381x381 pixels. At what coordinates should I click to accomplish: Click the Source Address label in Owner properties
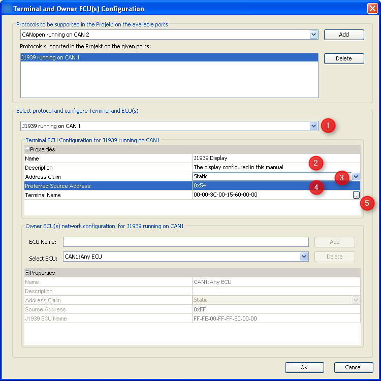(x=45, y=309)
